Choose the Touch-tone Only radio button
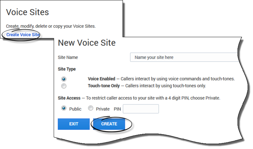 [x=64, y=86]
